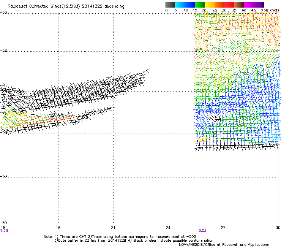Click the legend tick label '10'
The width and height of the screenshot is (281, 247).
(x=186, y=10)
